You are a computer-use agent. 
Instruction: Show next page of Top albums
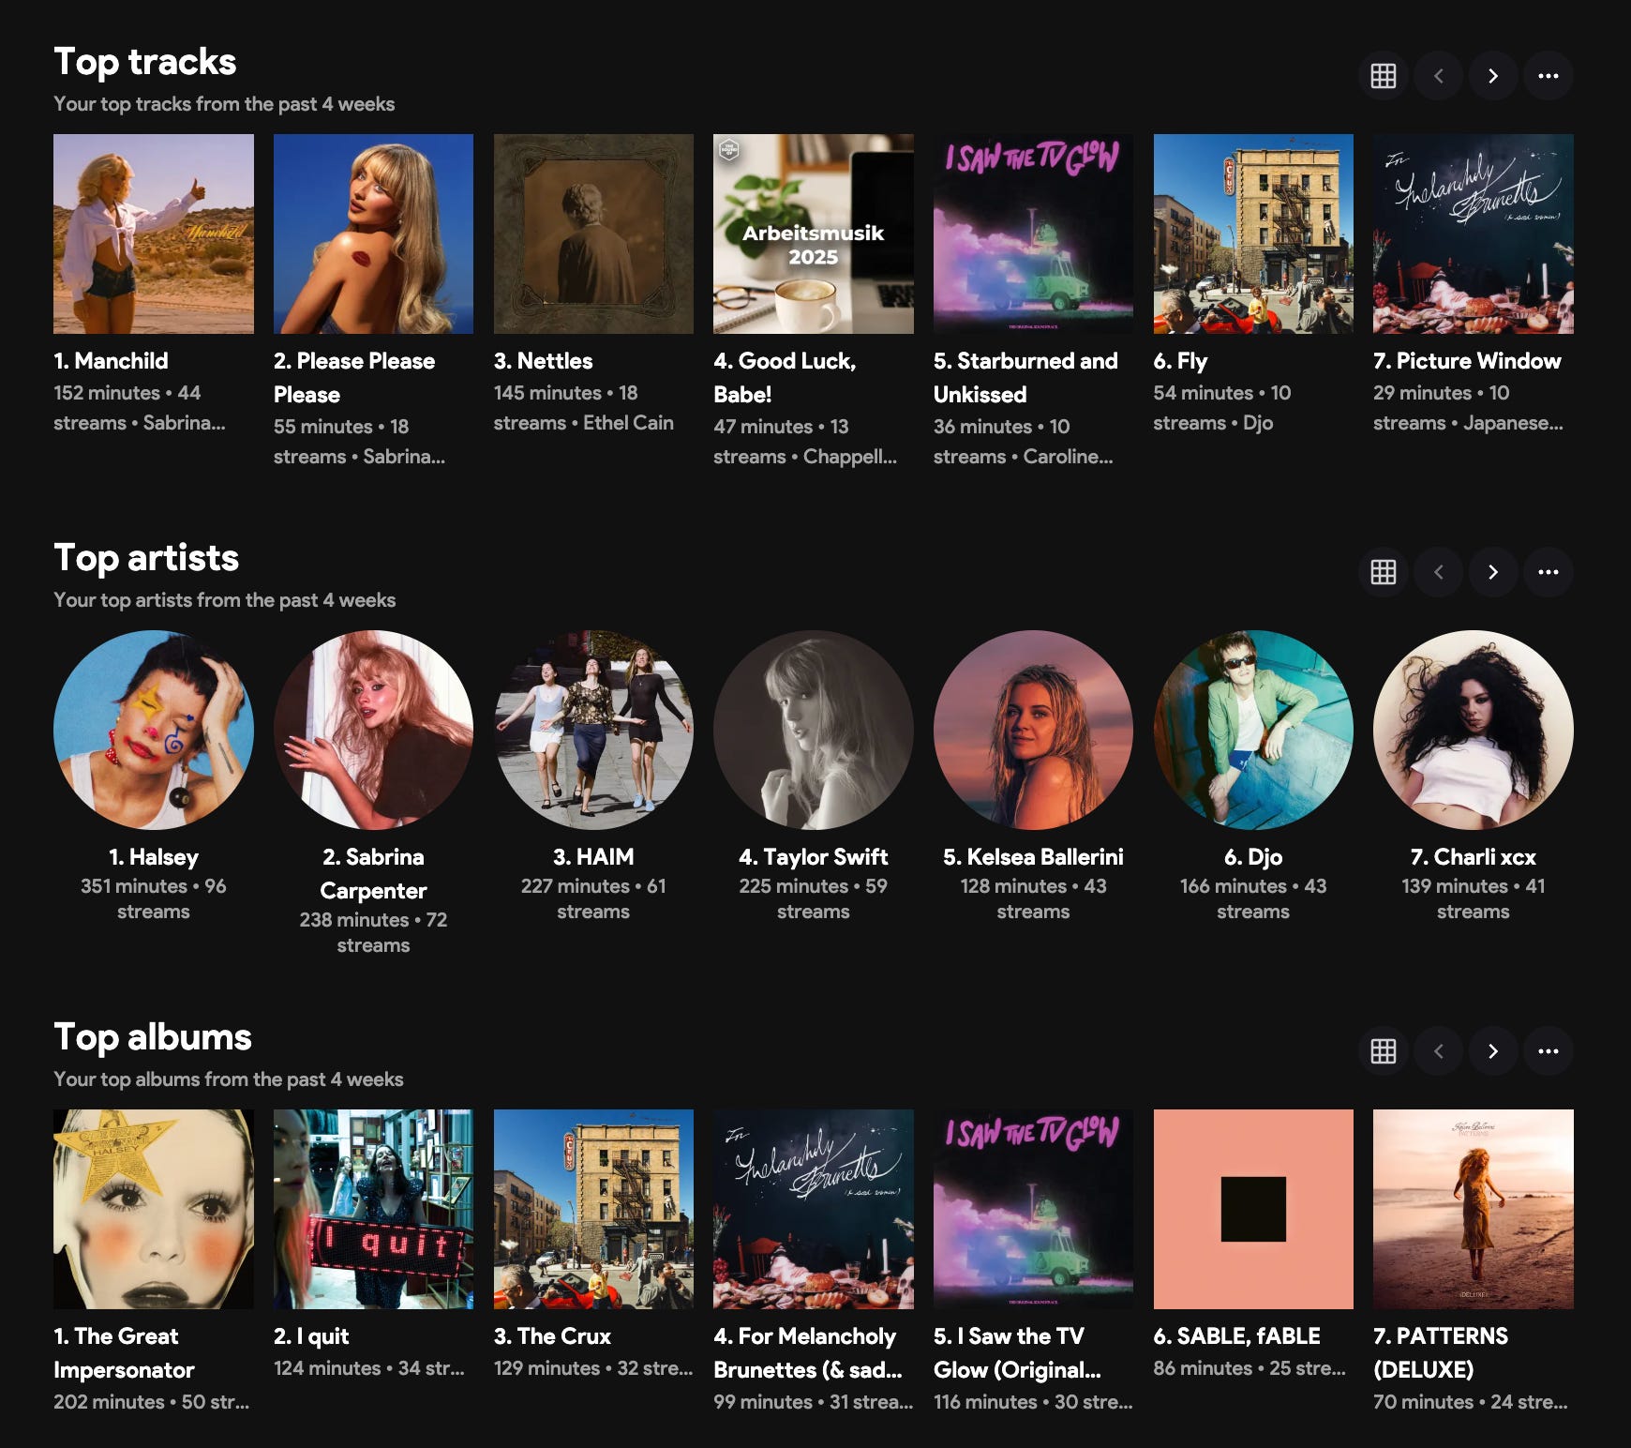pos(1493,1051)
